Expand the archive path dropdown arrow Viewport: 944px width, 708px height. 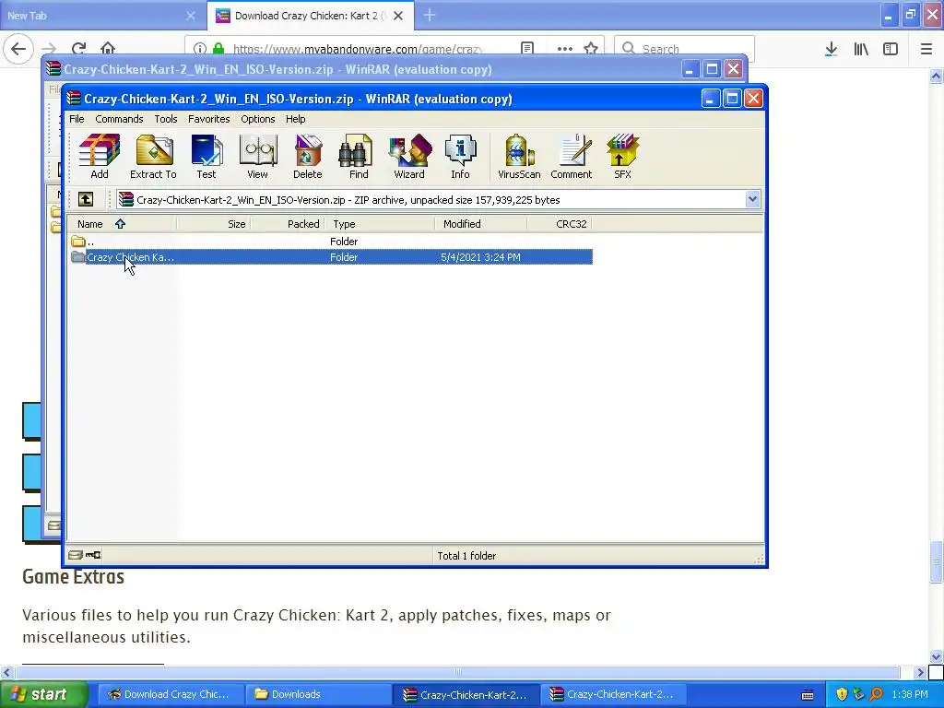coord(752,199)
